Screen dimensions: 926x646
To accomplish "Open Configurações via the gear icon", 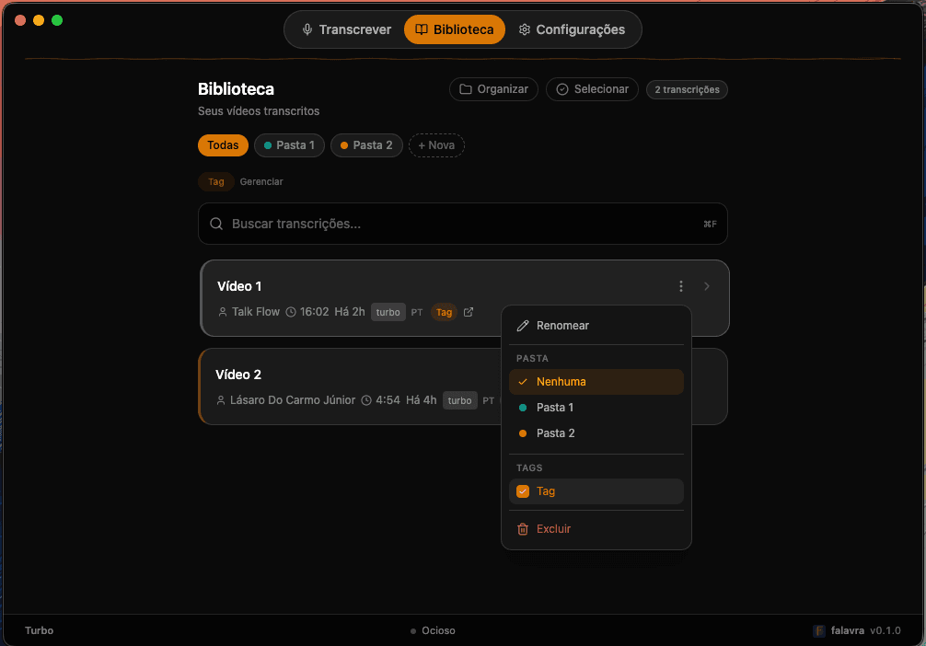I will tap(524, 29).
